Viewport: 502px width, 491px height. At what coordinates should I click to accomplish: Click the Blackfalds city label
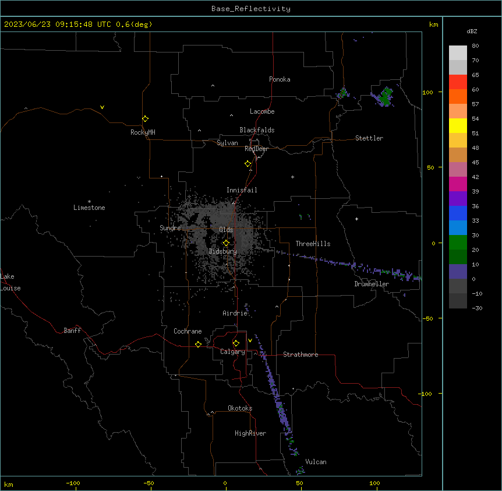(x=257, y=130)
